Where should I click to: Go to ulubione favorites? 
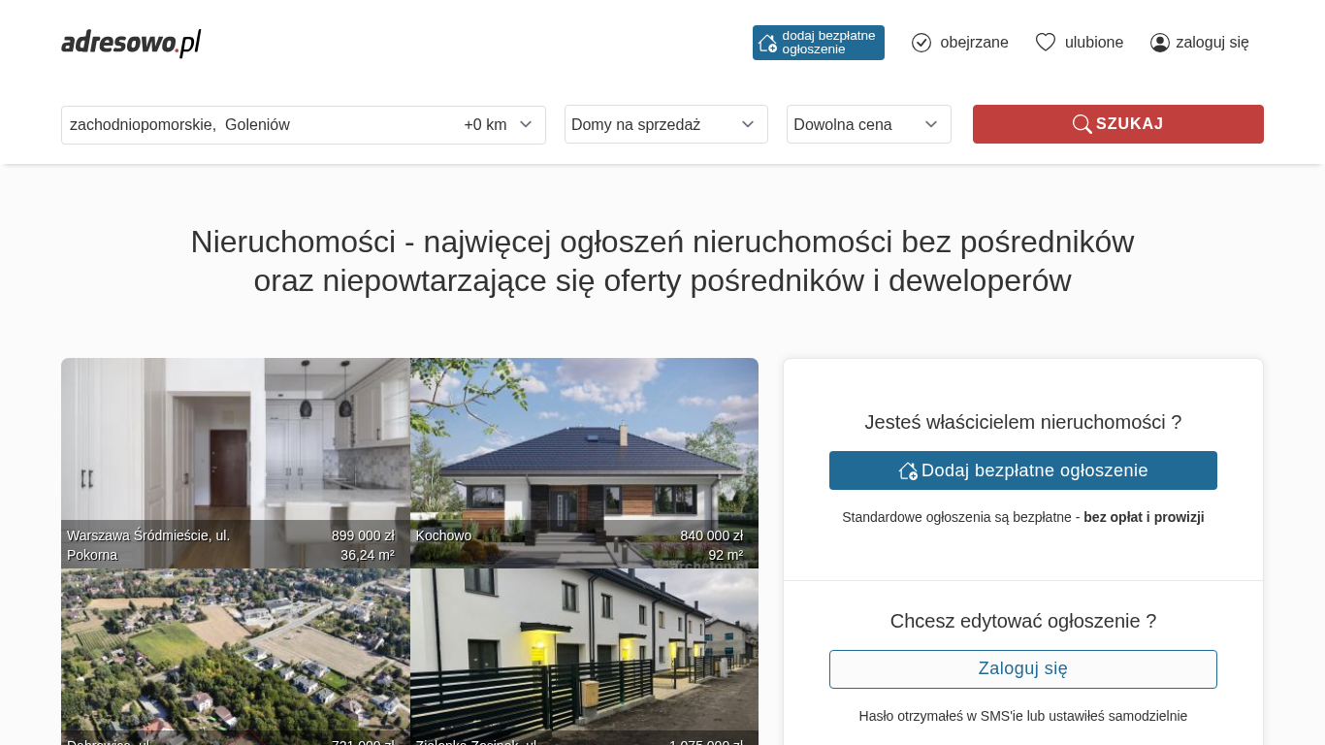(x=1093, y=43)
